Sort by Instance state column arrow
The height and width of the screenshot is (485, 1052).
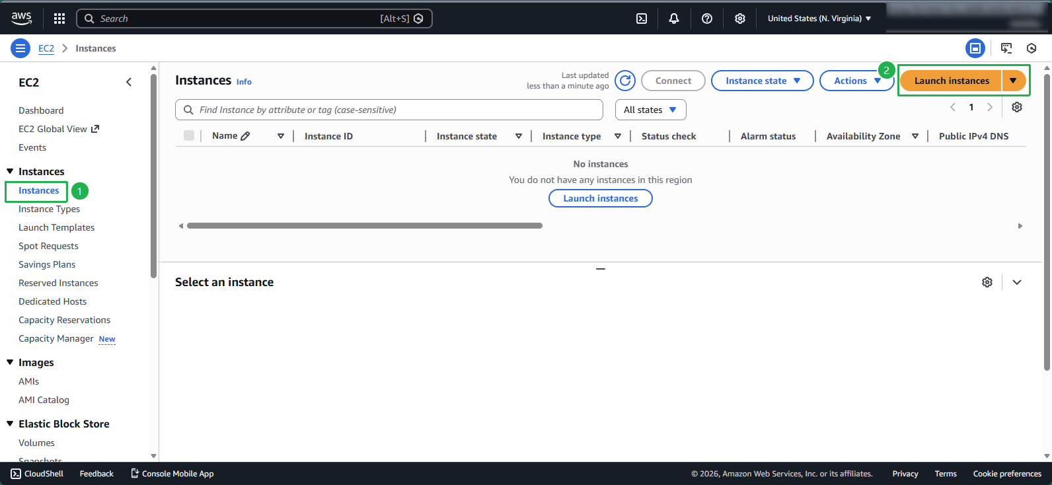point(519,136)
